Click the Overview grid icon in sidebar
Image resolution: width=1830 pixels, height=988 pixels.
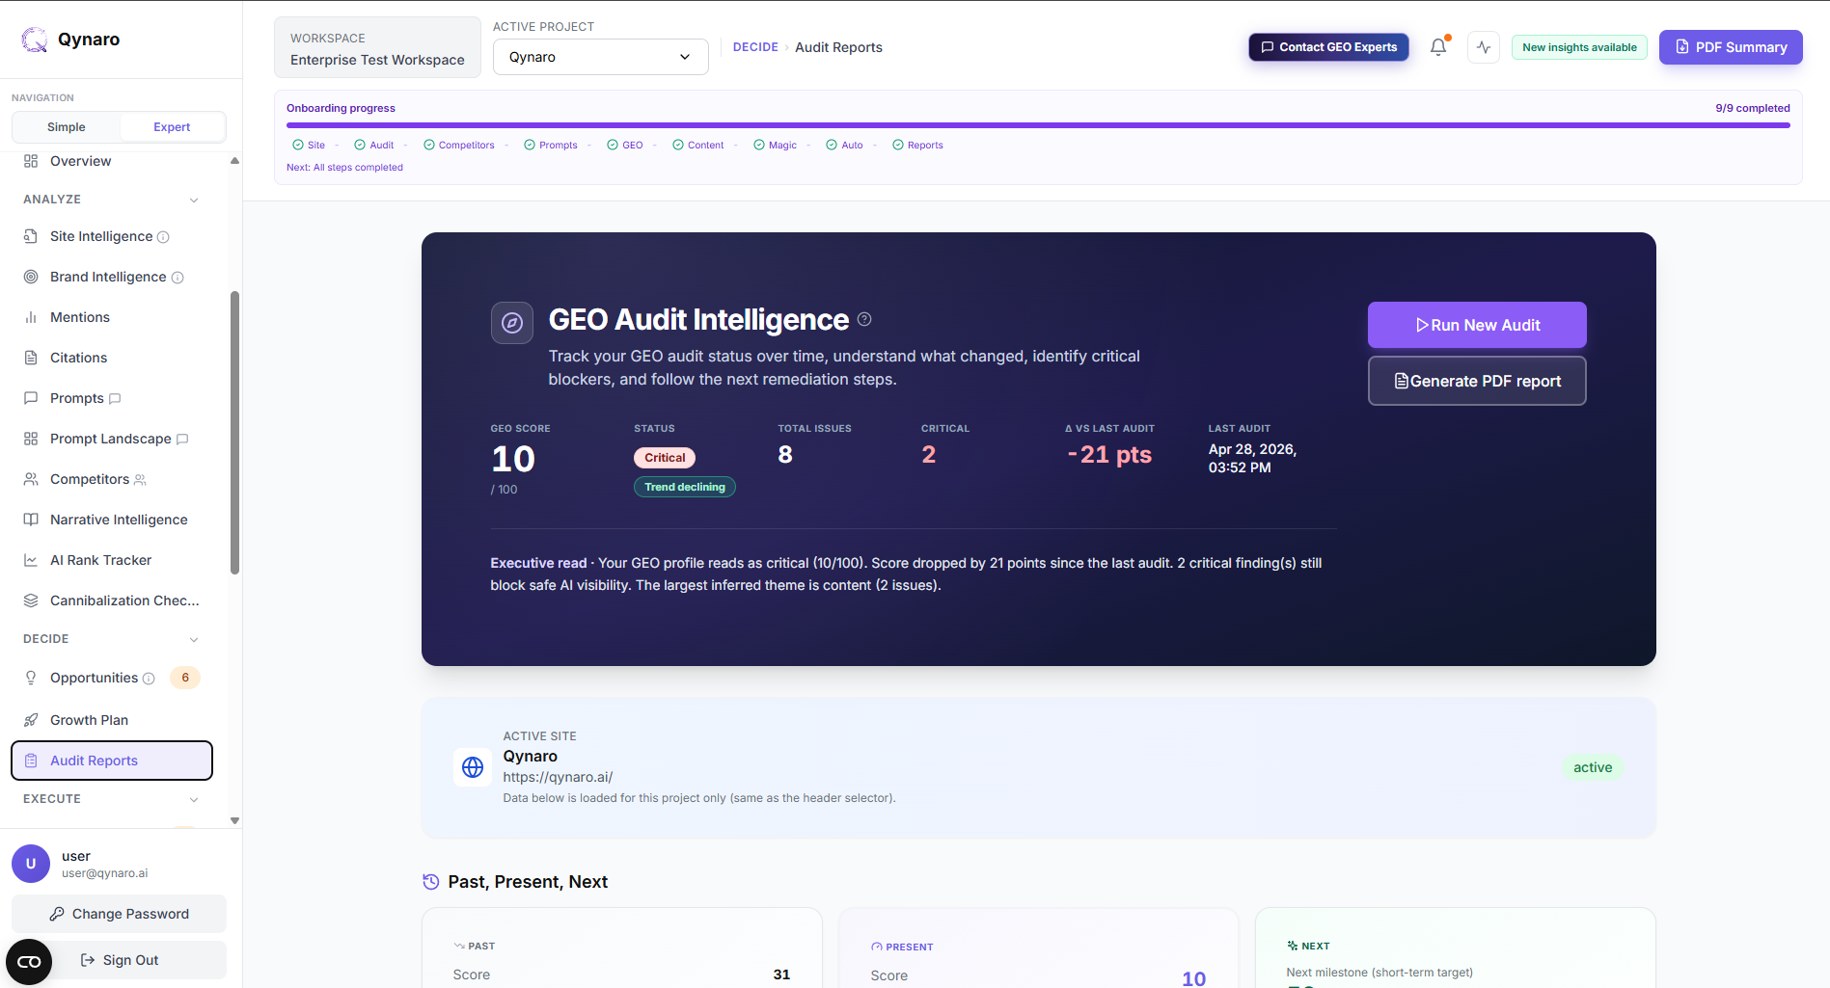(x=31, y=161)
